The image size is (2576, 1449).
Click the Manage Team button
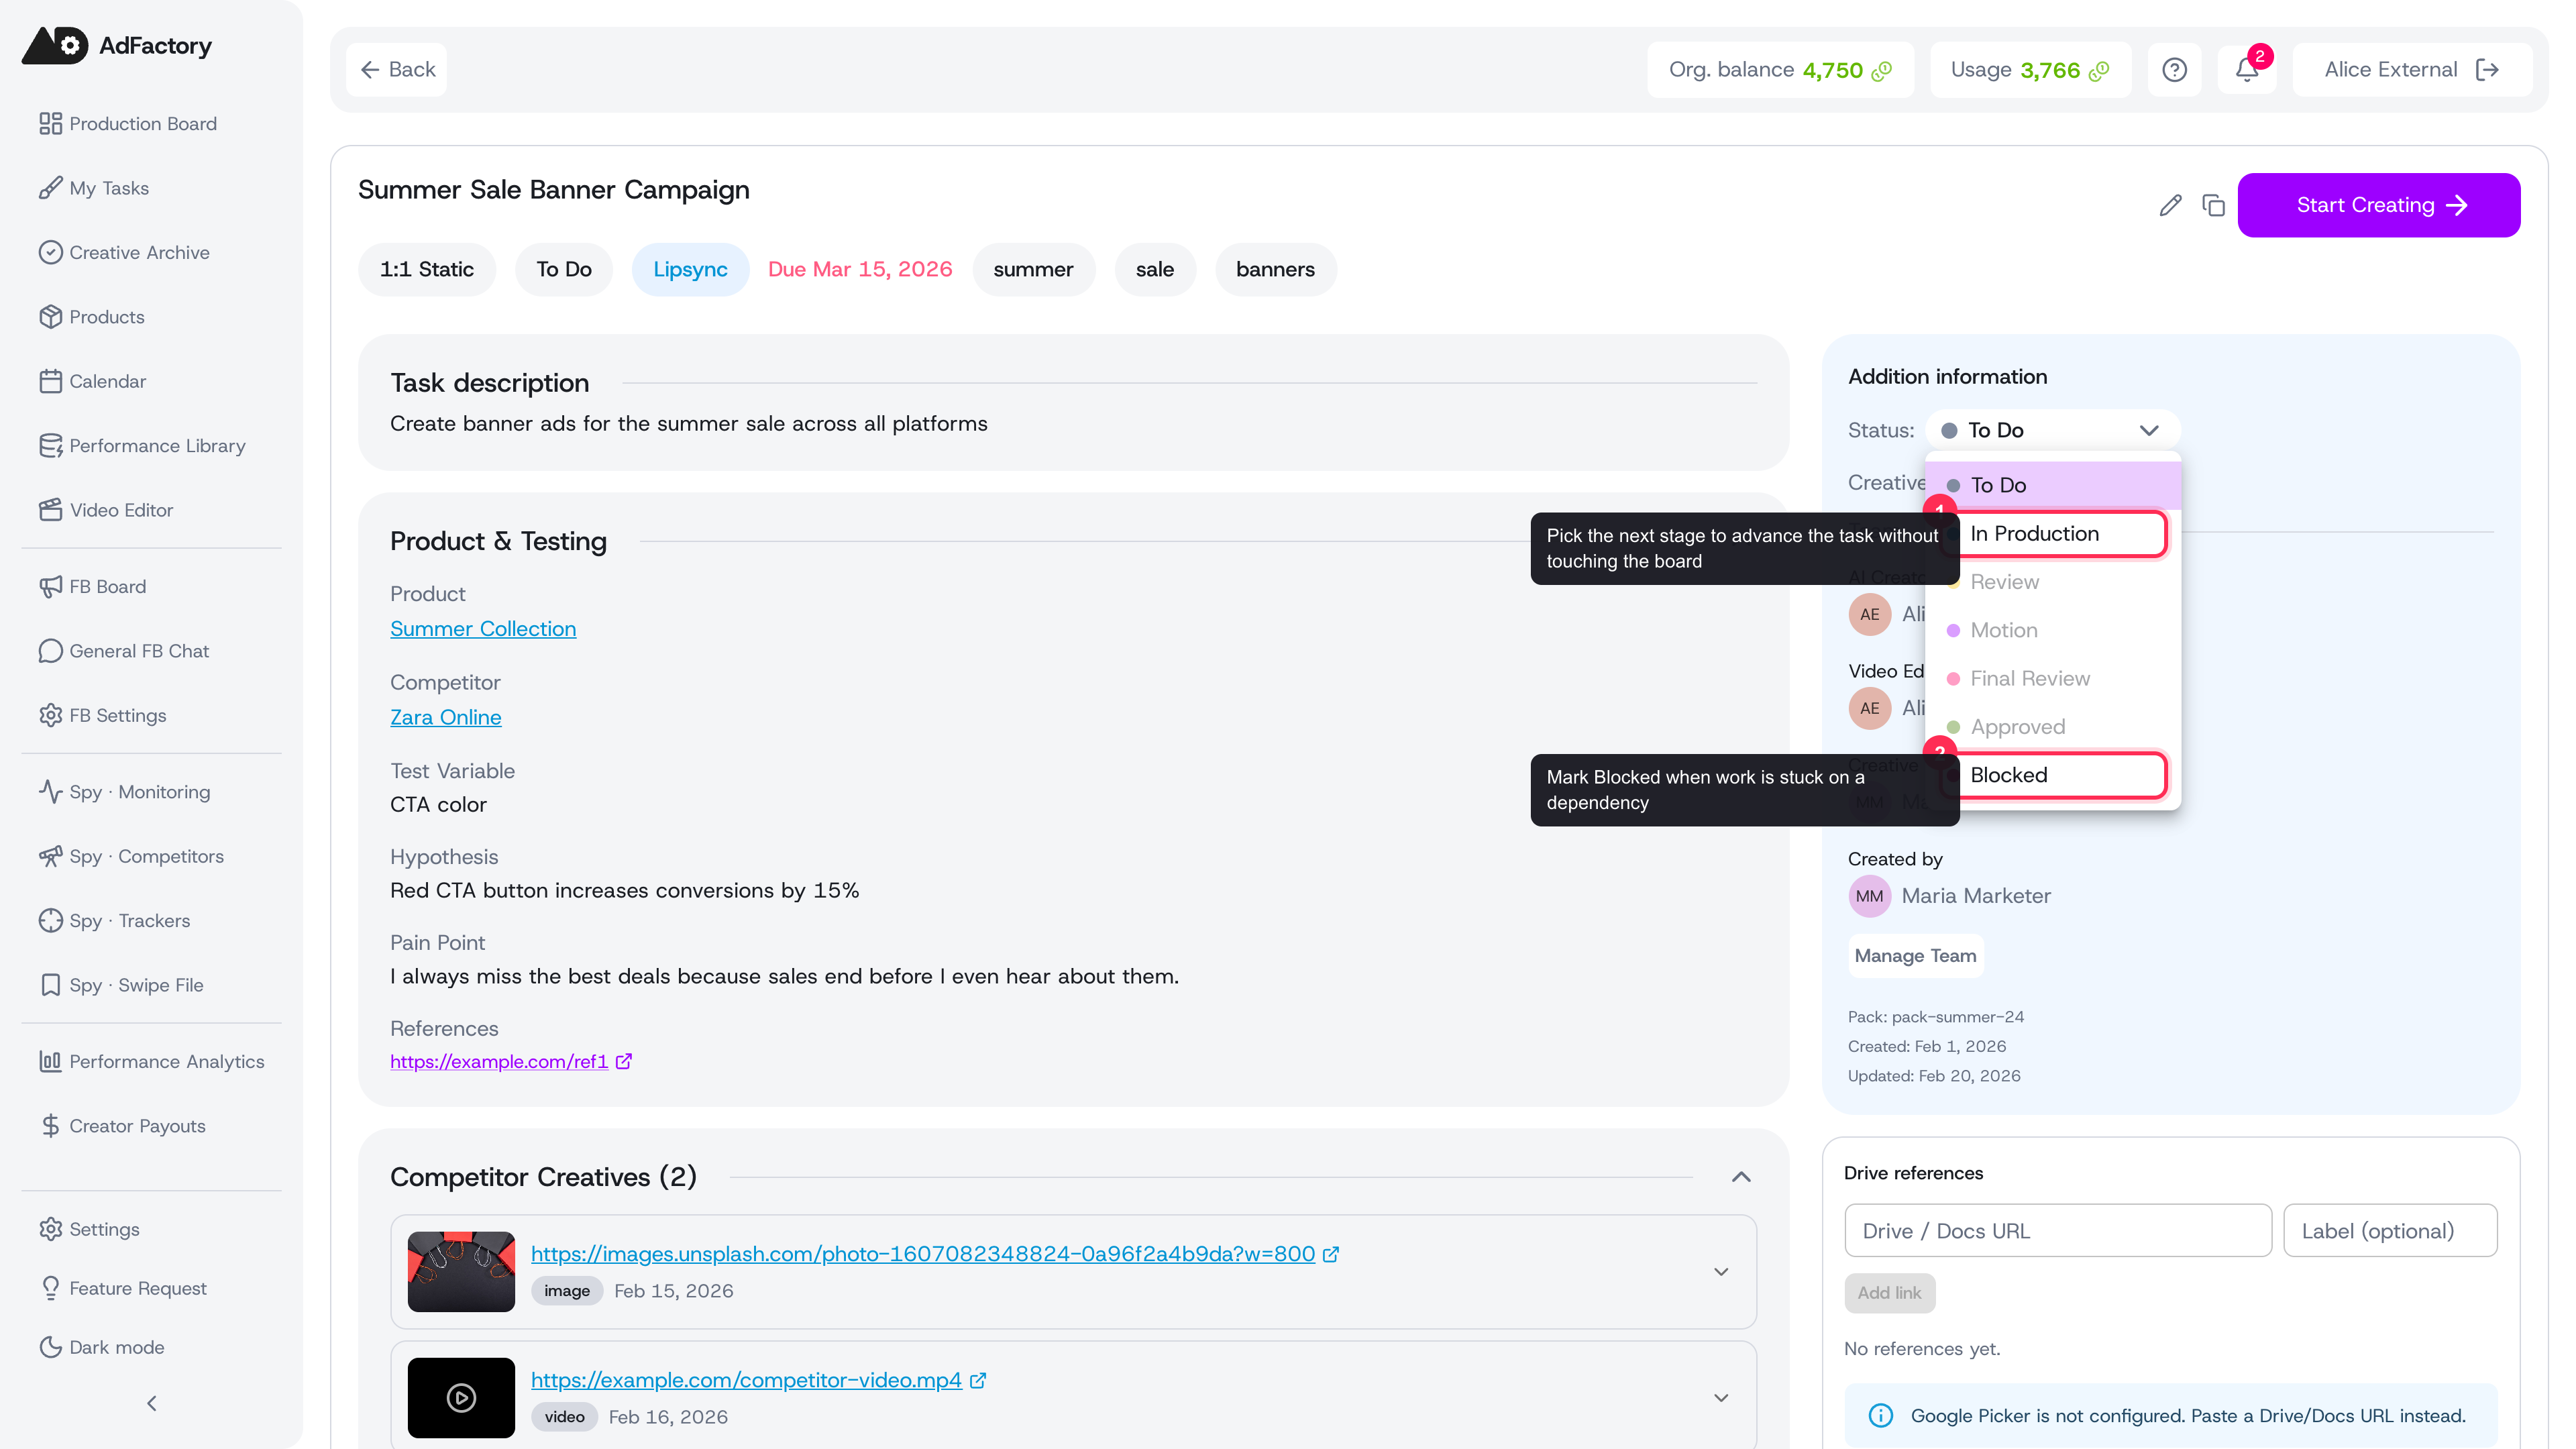(x=1915, y=956)
